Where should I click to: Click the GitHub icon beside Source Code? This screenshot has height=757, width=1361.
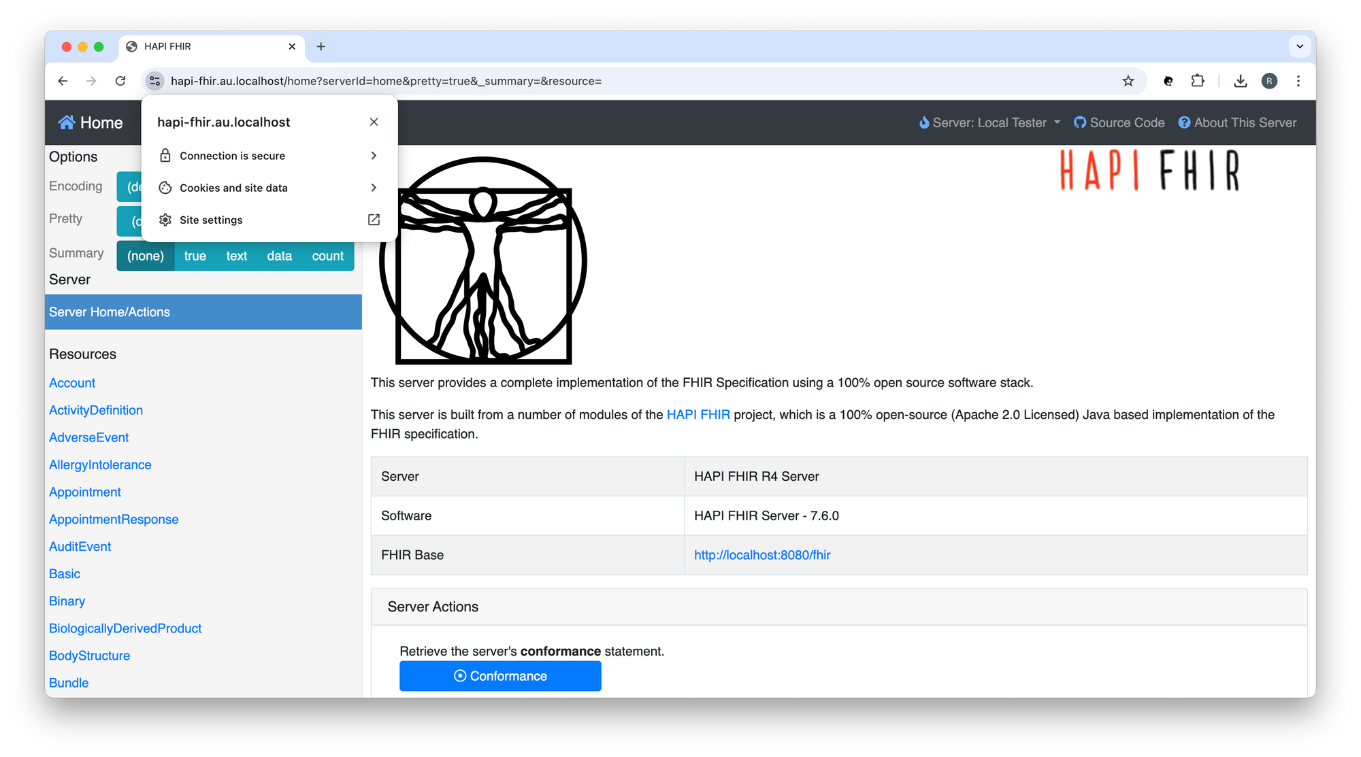1080,122
